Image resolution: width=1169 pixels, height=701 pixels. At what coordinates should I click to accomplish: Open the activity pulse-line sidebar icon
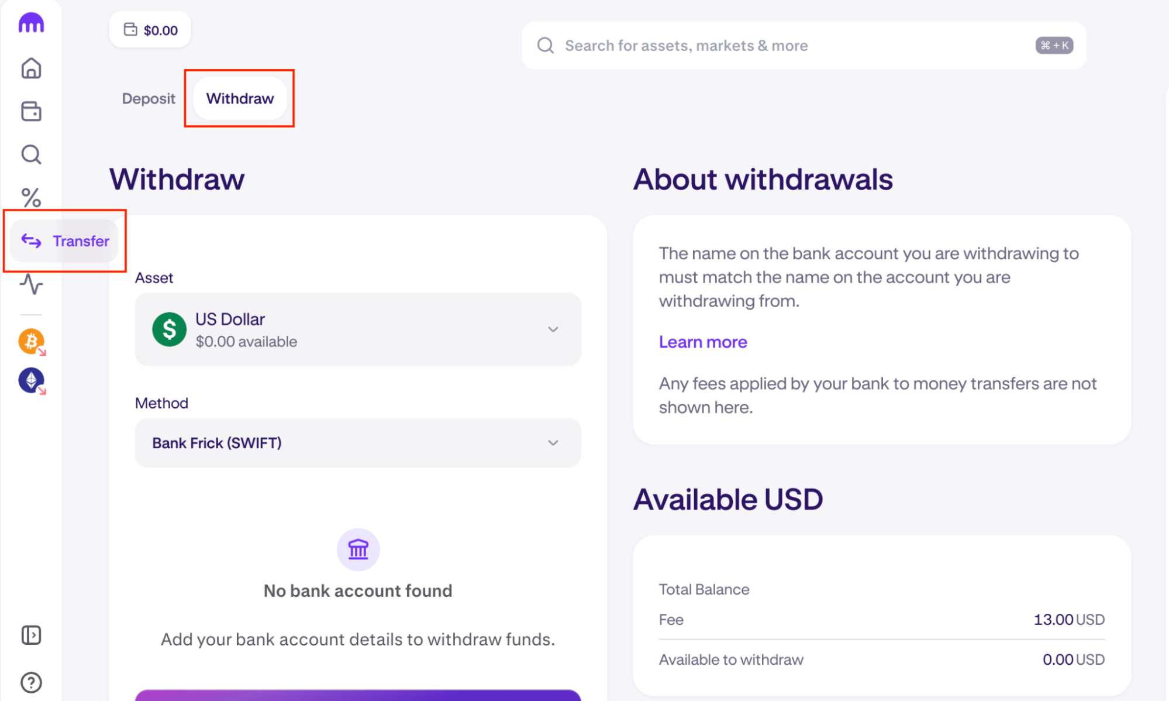click(31, 284)
